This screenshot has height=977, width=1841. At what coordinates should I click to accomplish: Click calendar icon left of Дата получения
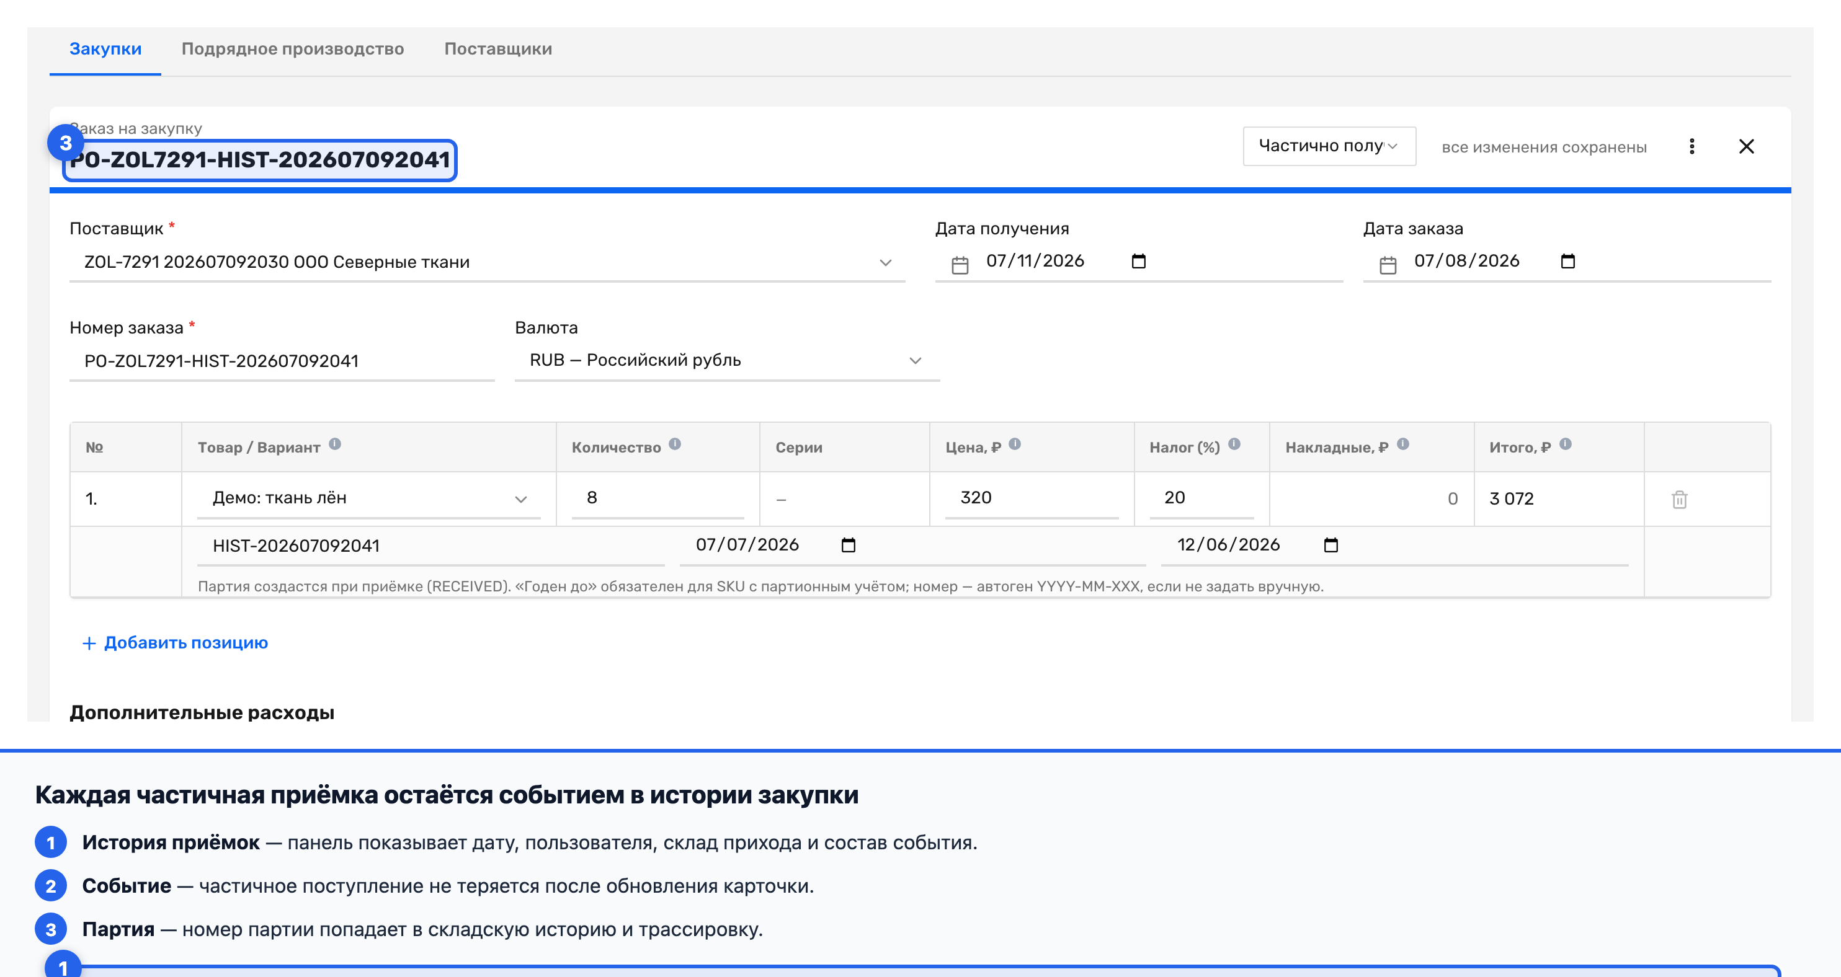[x=960, y=265]
